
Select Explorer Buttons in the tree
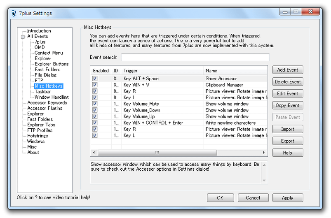coord(52,64)
